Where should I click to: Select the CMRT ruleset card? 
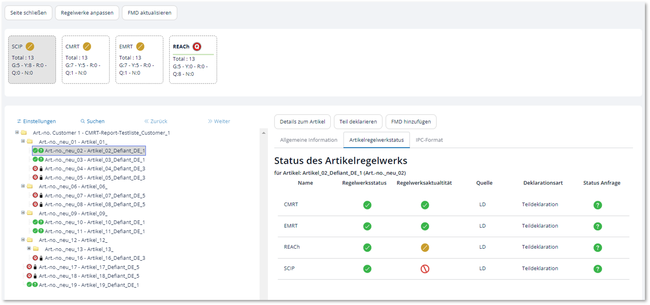[x=85, y=60]
